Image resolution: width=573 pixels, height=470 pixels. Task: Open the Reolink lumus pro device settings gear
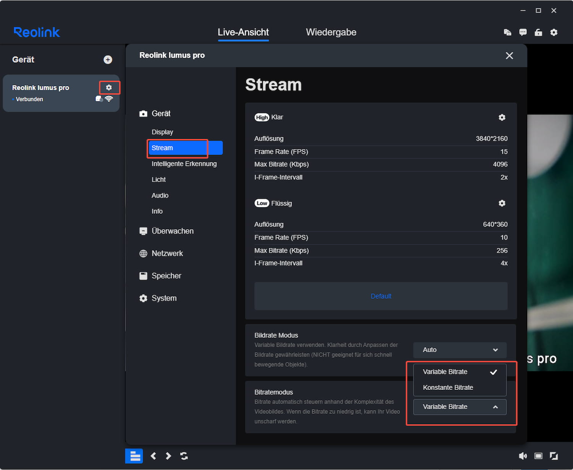point(109,87)
